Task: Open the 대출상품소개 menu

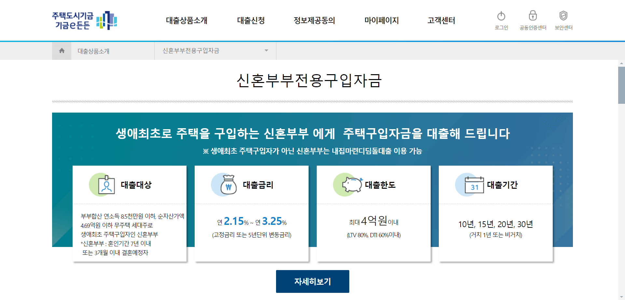Action: click(x=187, y=20)
